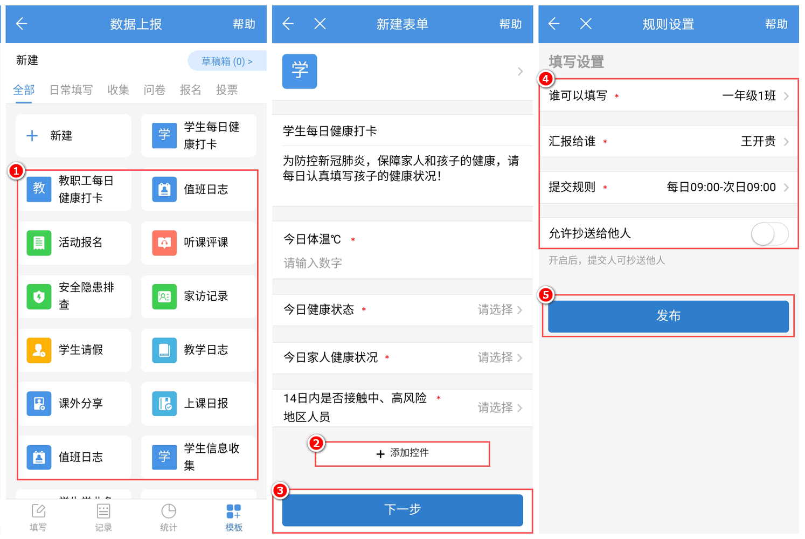Open the 听课评课 template icon
The height and width of the screenshot is (539, 805).
click(164, 243)
